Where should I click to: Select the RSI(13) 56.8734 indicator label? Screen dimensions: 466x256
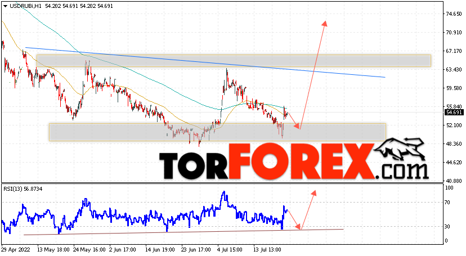(23, 189)
